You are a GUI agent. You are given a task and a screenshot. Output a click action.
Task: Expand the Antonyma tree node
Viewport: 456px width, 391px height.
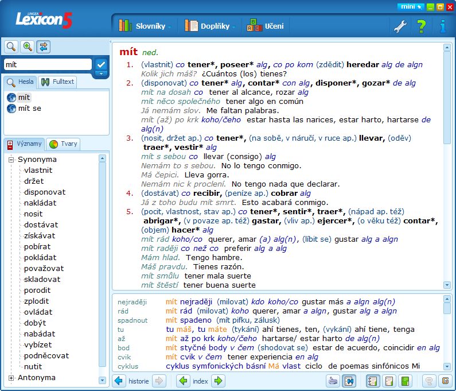coord(11,378)
